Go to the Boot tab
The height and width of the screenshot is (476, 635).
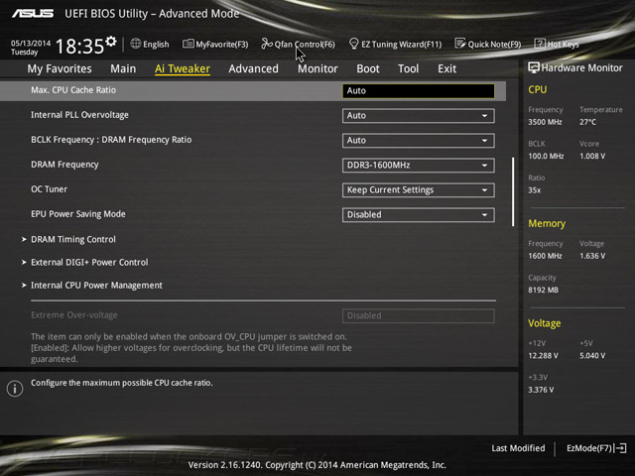click(368, 68)
